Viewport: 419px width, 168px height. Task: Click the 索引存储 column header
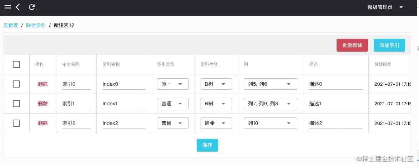pyautogui.click(x=209, y=64)
